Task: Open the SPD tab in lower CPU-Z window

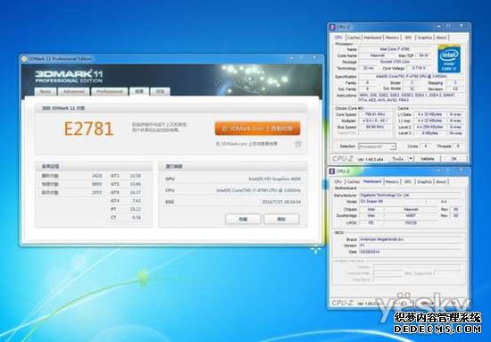Action: click(x=408, y=181)
